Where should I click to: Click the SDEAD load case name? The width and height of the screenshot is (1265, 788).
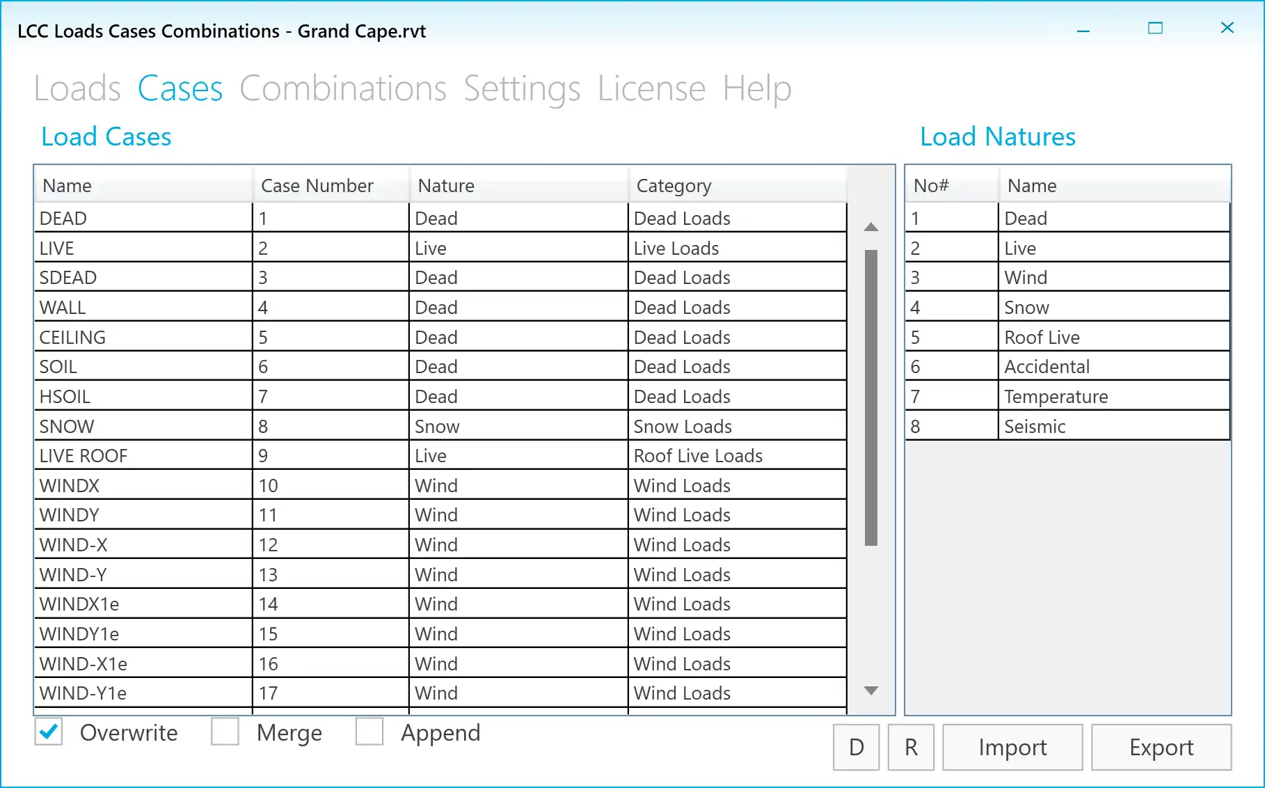click(143, 277)
